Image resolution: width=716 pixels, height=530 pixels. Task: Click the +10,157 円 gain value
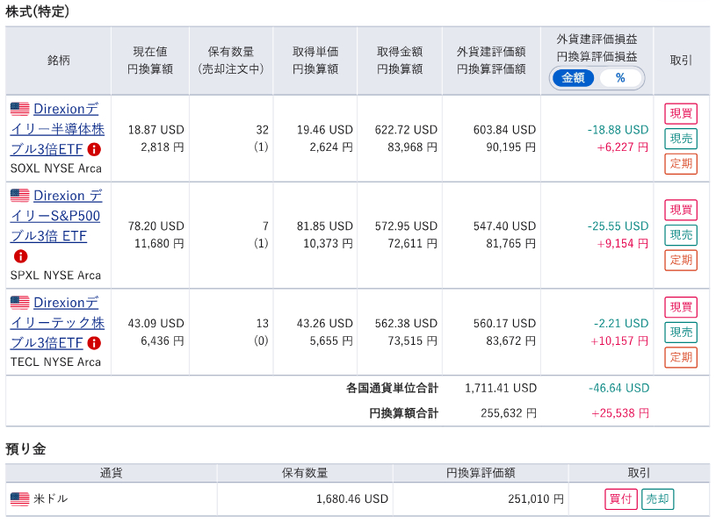(619, 340)
